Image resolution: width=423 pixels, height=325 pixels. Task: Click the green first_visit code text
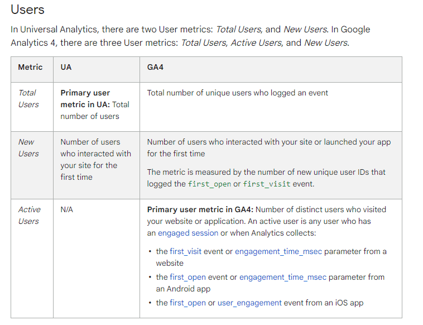click(x=267, y=184)
